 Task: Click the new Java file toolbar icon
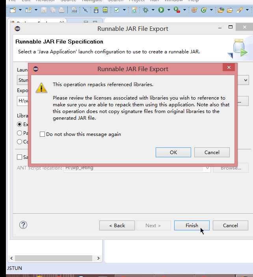click(134, 10)
